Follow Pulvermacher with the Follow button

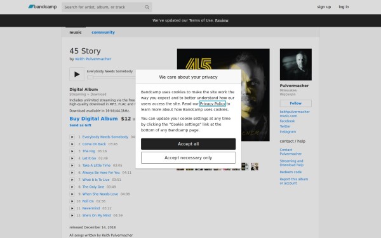tap(296, 103)
